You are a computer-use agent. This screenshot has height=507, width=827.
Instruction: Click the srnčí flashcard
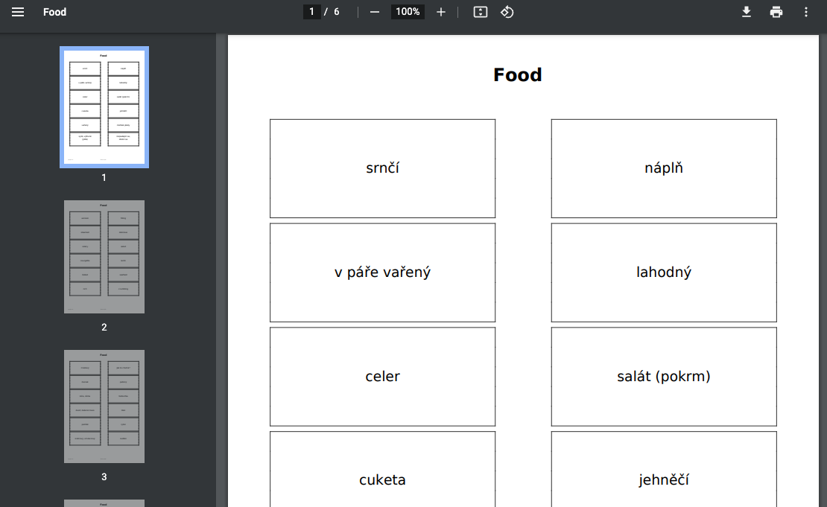[x=382, y=169]
